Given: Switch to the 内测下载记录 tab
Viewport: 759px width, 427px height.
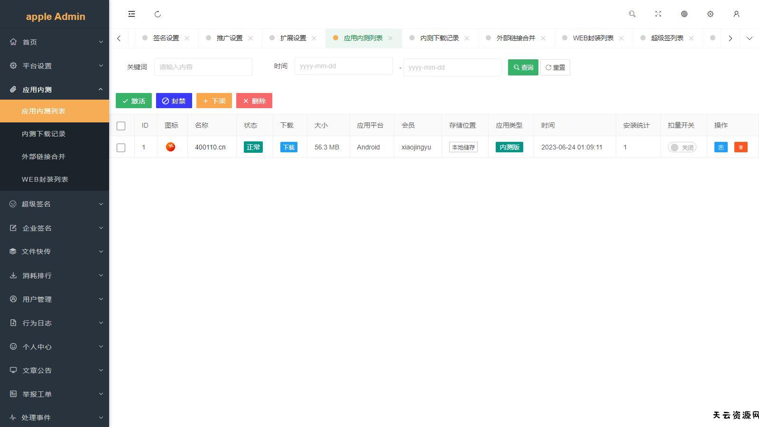Looking at the screenshot, I should click(x=439, y=38).
